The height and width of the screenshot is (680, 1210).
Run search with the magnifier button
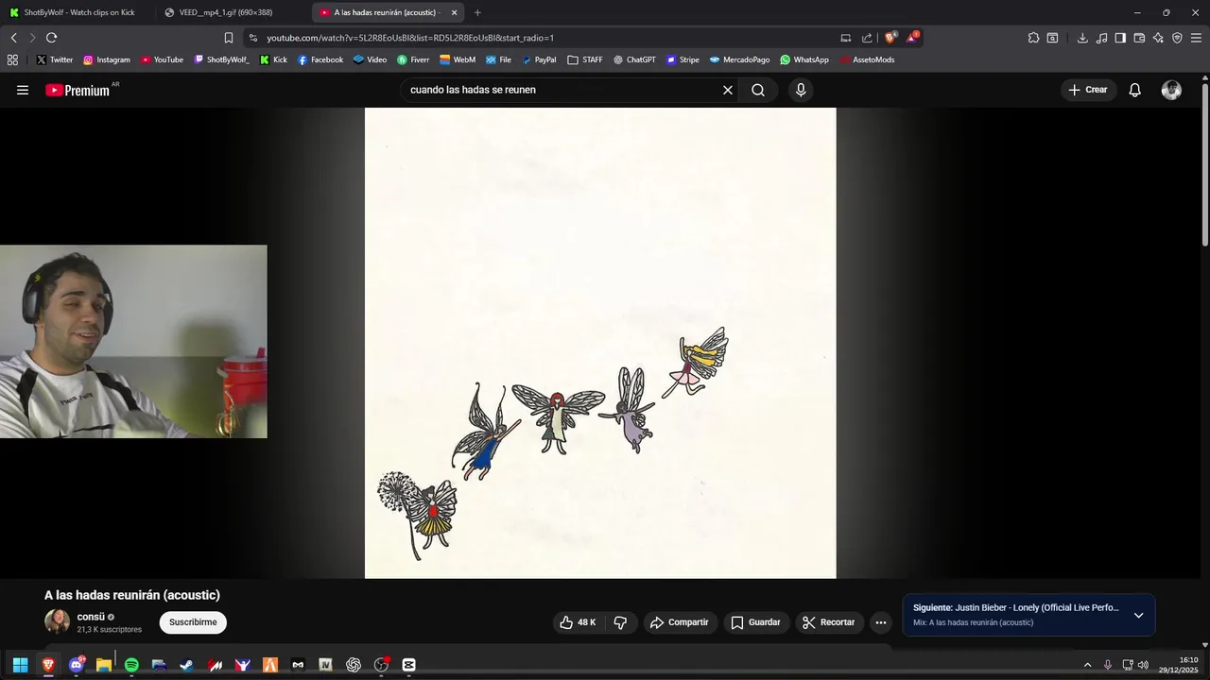tap(758, 90)
